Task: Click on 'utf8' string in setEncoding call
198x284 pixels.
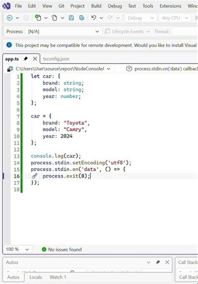Action: [117, 163]
